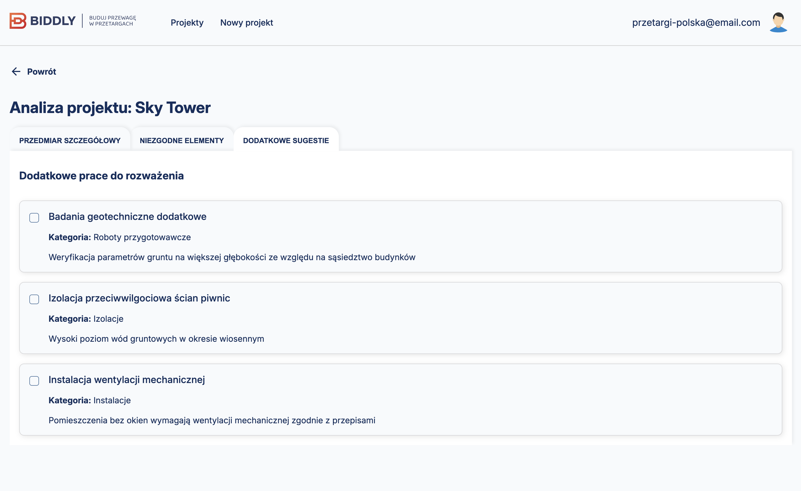This screenshot has height=491, width=801.
Task: Open Projekty in the top navigation
Action: tap(187, 23)
